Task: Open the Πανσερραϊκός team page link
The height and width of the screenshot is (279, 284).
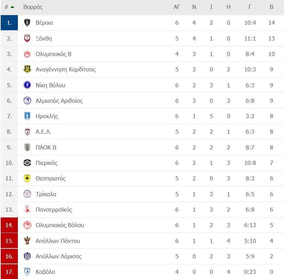Action: 54,210
